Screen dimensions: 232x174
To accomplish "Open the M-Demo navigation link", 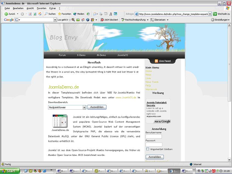I will point(101,55).
